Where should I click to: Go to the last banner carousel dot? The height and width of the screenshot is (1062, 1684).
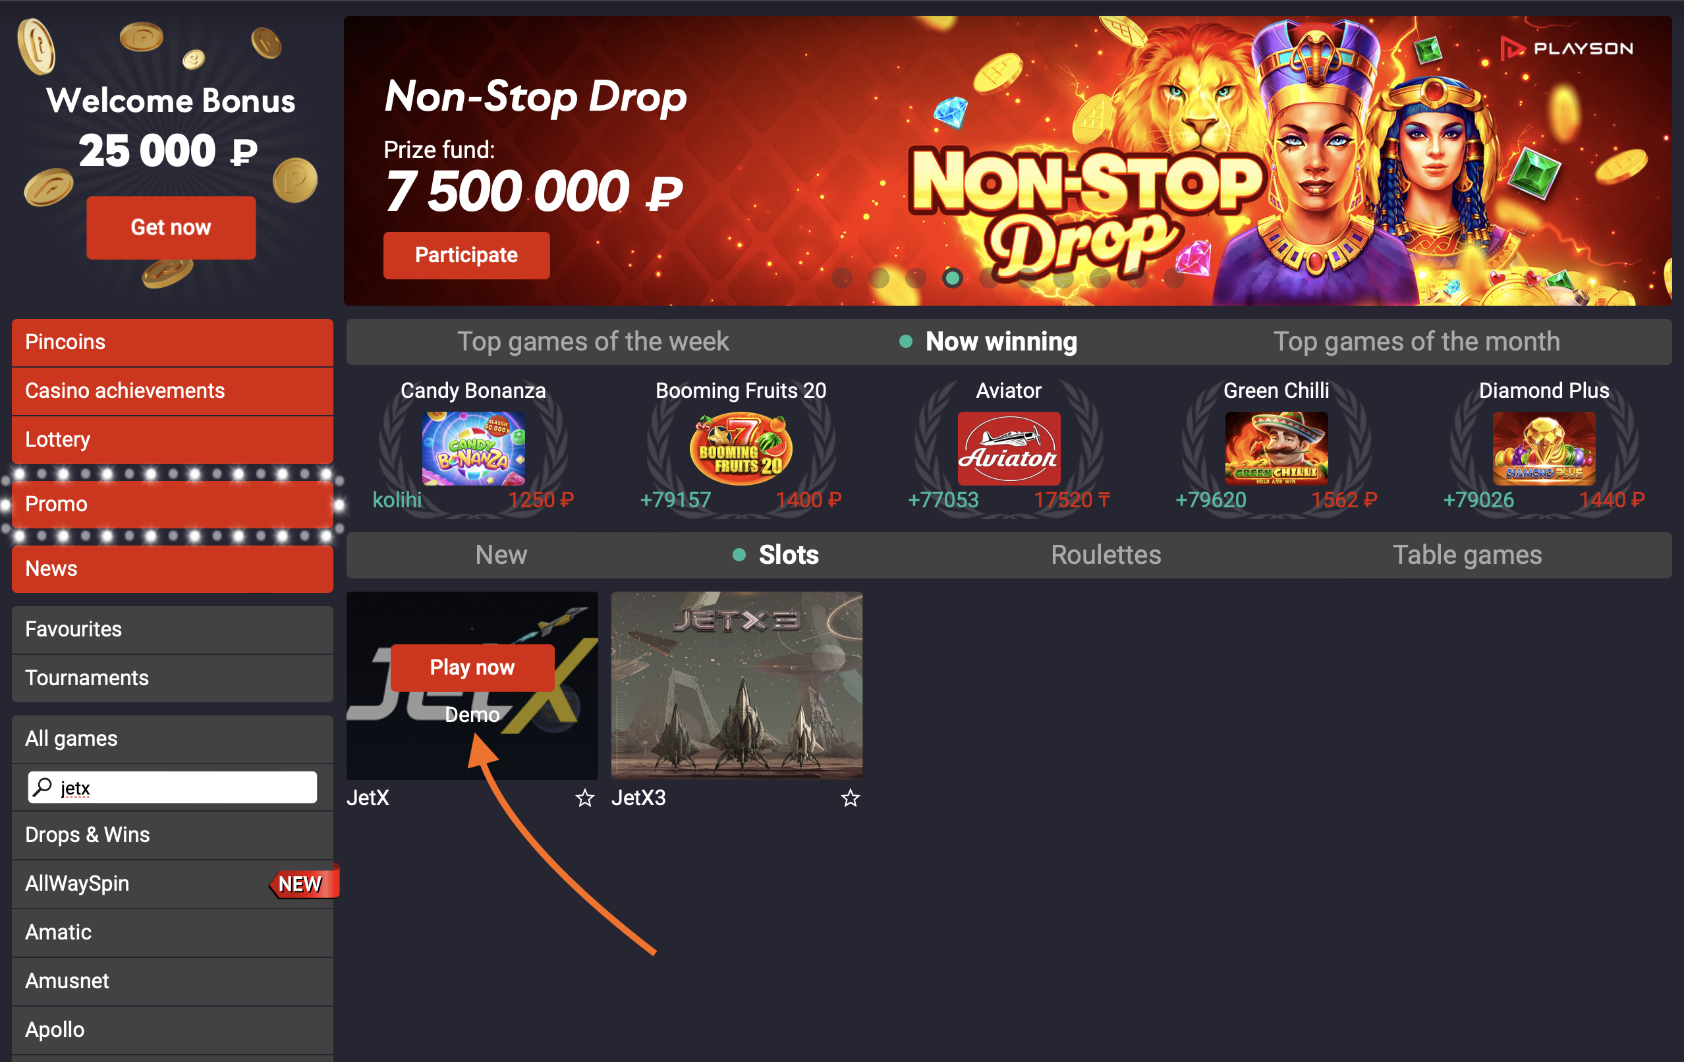(1173, 278)
